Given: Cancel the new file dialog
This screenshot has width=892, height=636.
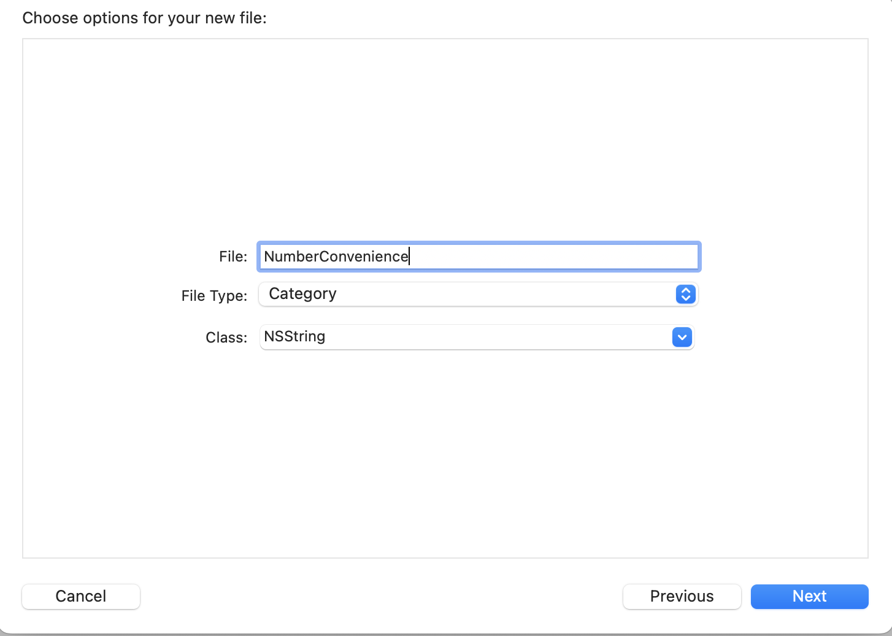Looking at the screenshot, I should (x=81, y=596).
